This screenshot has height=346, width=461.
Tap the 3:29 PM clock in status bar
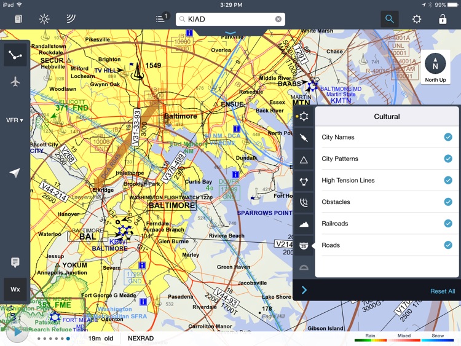tap(231, 5)
